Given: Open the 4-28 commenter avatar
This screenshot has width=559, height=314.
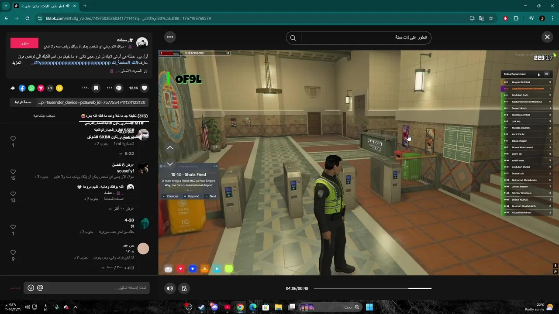Looking at the screenshot, I should [x=143, y=224].
